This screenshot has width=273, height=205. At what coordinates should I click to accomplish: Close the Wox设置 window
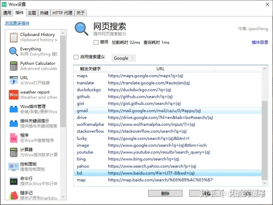click(x=267, y=5)
